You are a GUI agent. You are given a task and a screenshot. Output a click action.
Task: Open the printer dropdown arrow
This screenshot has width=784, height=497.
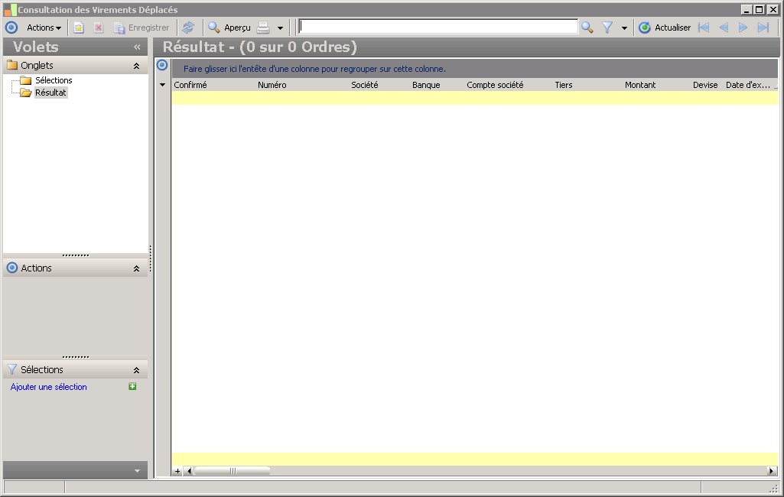coord(280,28)
